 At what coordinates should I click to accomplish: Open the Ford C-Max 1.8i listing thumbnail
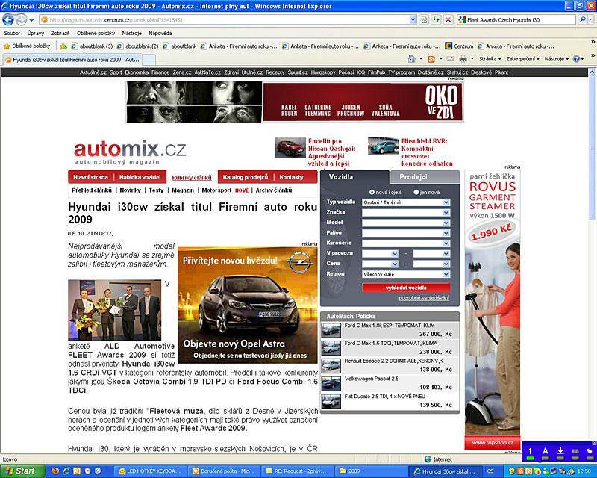(331, 330)
